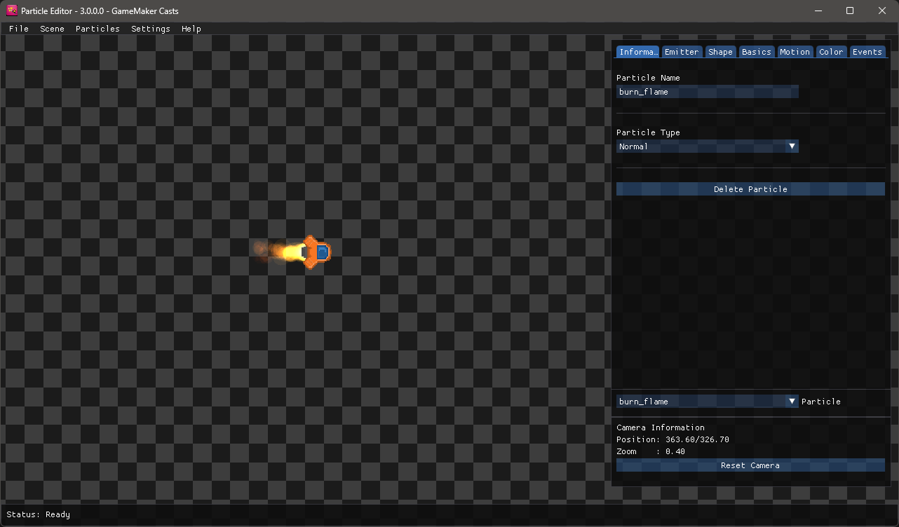Click the camera Zoom value text
Viewport: 899px width, 527px height.
pos(675,451)
